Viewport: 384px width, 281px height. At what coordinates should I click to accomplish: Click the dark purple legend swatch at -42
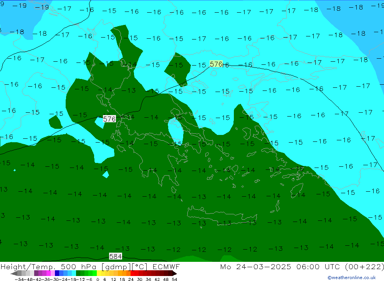pos(36,273)
